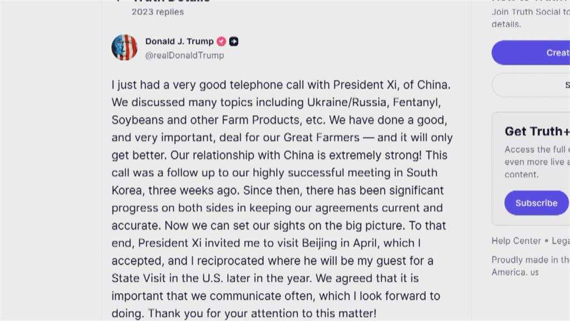Open Donald J. Trump's profile avatar

click(124, 47)
